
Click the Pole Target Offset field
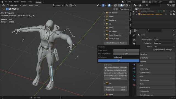126,54
